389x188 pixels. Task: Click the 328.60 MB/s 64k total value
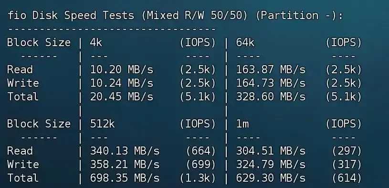[271, 97]
